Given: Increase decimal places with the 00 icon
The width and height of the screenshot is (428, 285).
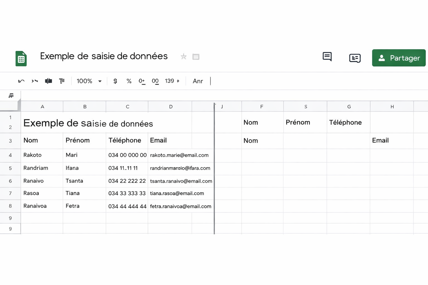Looking at the screenshot, I should pyautogui.click(x=155, y=81).
